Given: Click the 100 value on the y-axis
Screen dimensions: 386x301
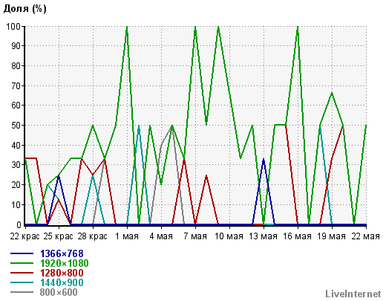Looking at the screenshot, I should 13,26.
